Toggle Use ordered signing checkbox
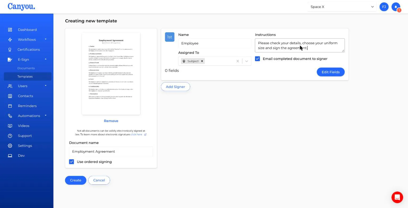 tap(71, 162)
